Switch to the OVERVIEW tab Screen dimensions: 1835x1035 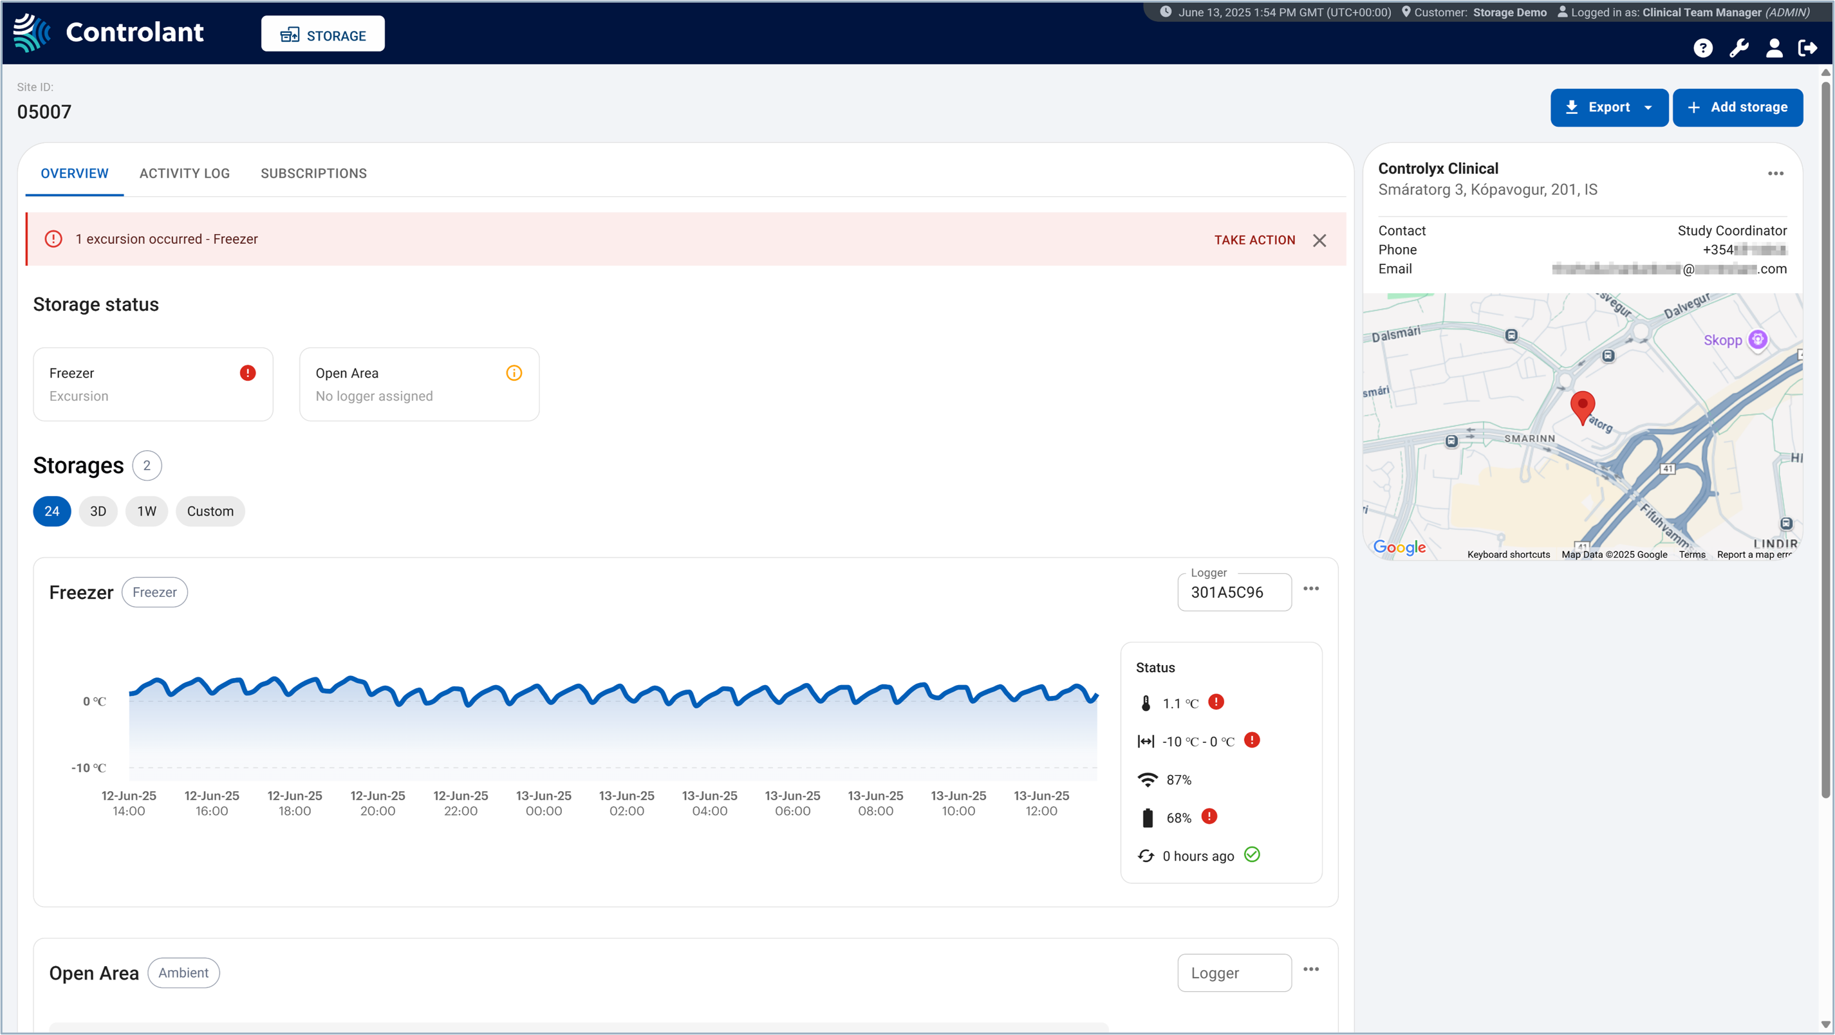tap(74, 174)
